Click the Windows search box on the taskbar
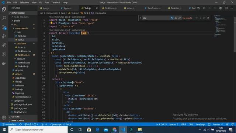 tap(38, 130)
